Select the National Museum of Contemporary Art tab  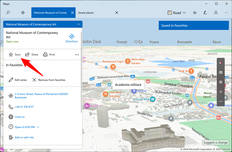point(50,13)
